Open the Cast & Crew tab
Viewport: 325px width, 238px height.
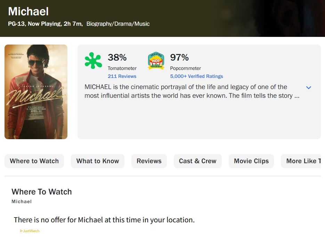(197, 161)
